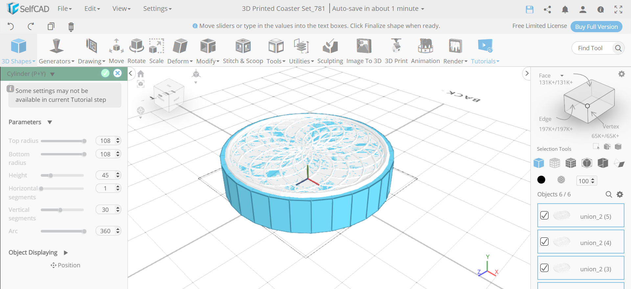This screenshot has width=631, height=289.
Task: Open the Drawing dropdown
Action: click(x=91, y=51)
